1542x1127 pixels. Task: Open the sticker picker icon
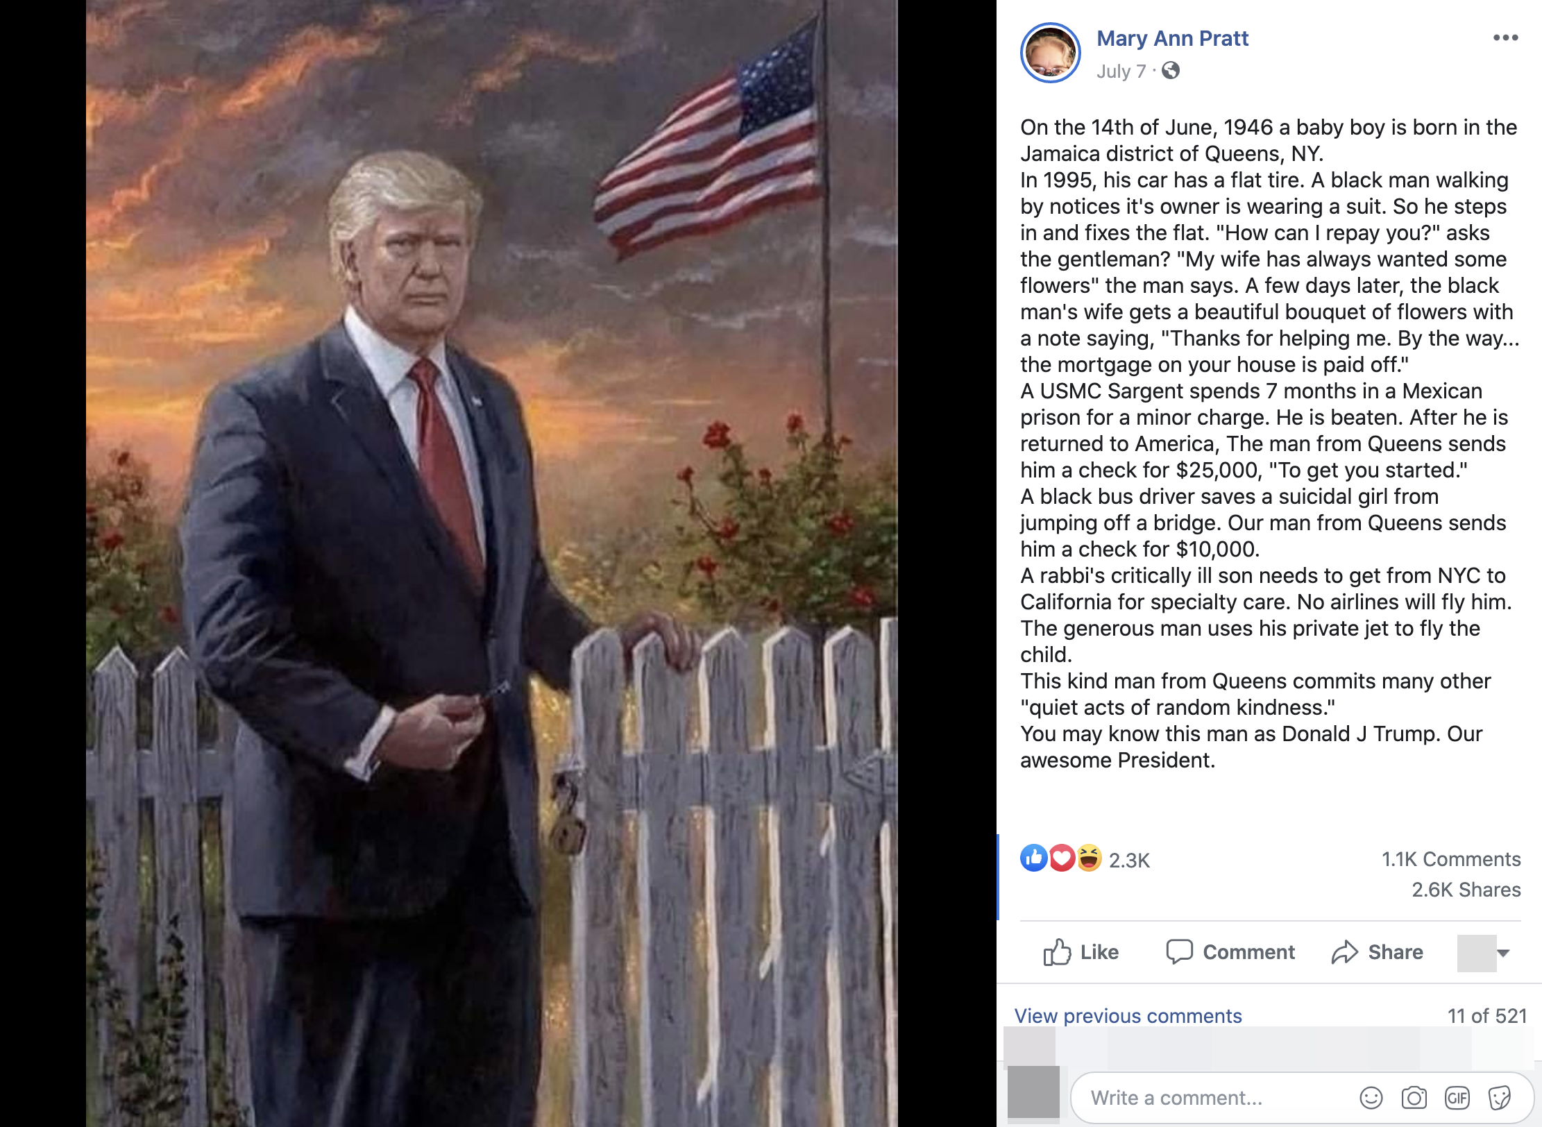tap(1499, 1097)
